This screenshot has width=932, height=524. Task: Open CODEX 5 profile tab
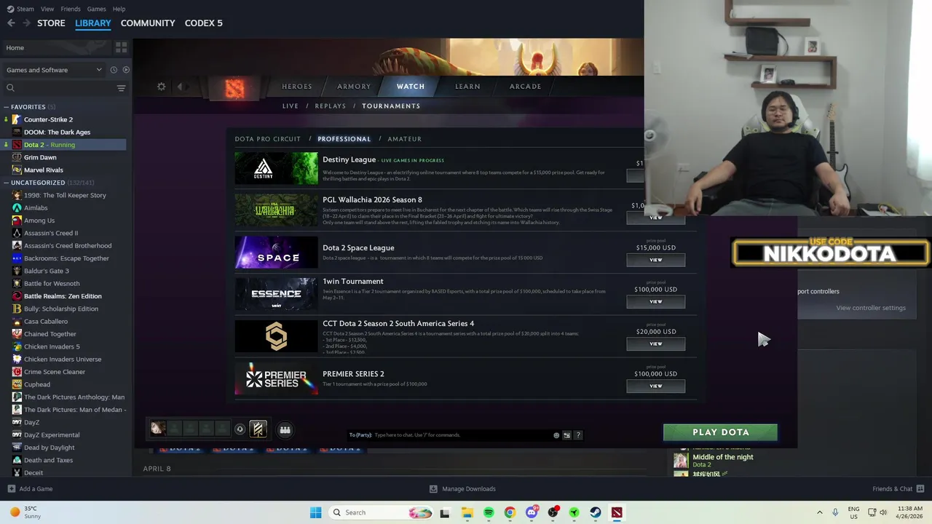204,23
